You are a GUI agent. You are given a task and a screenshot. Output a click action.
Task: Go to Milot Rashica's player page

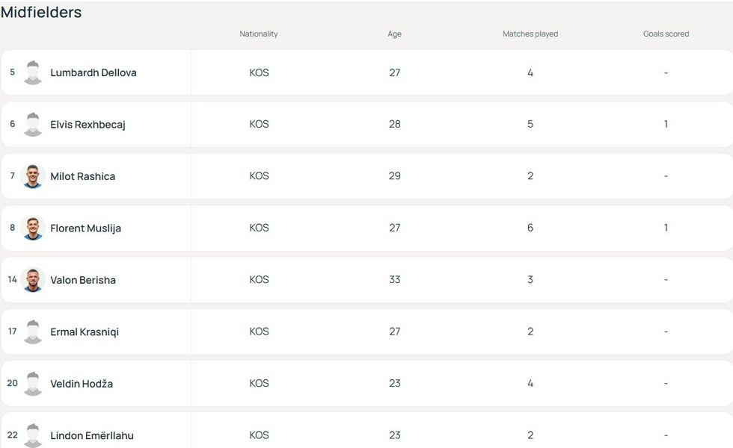click(82, 177)
